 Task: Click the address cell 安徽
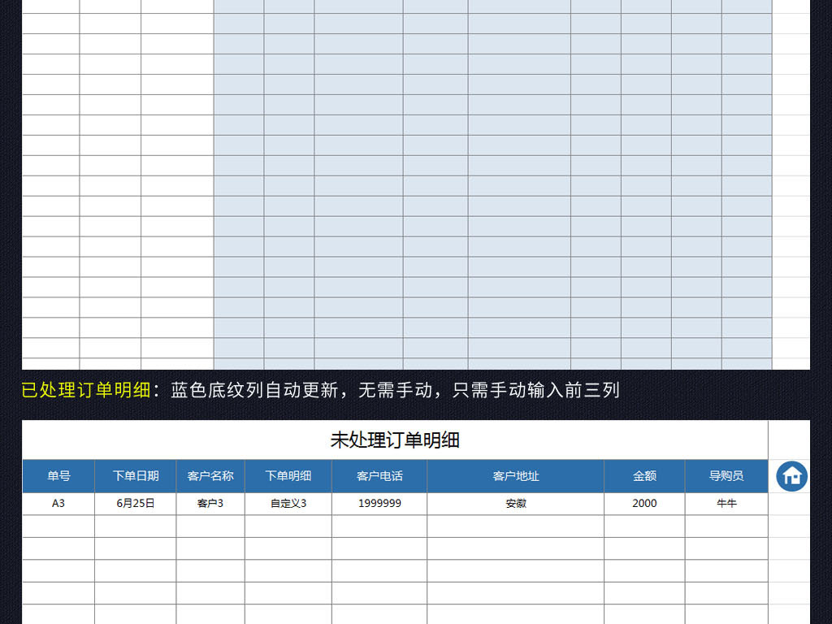515,504
